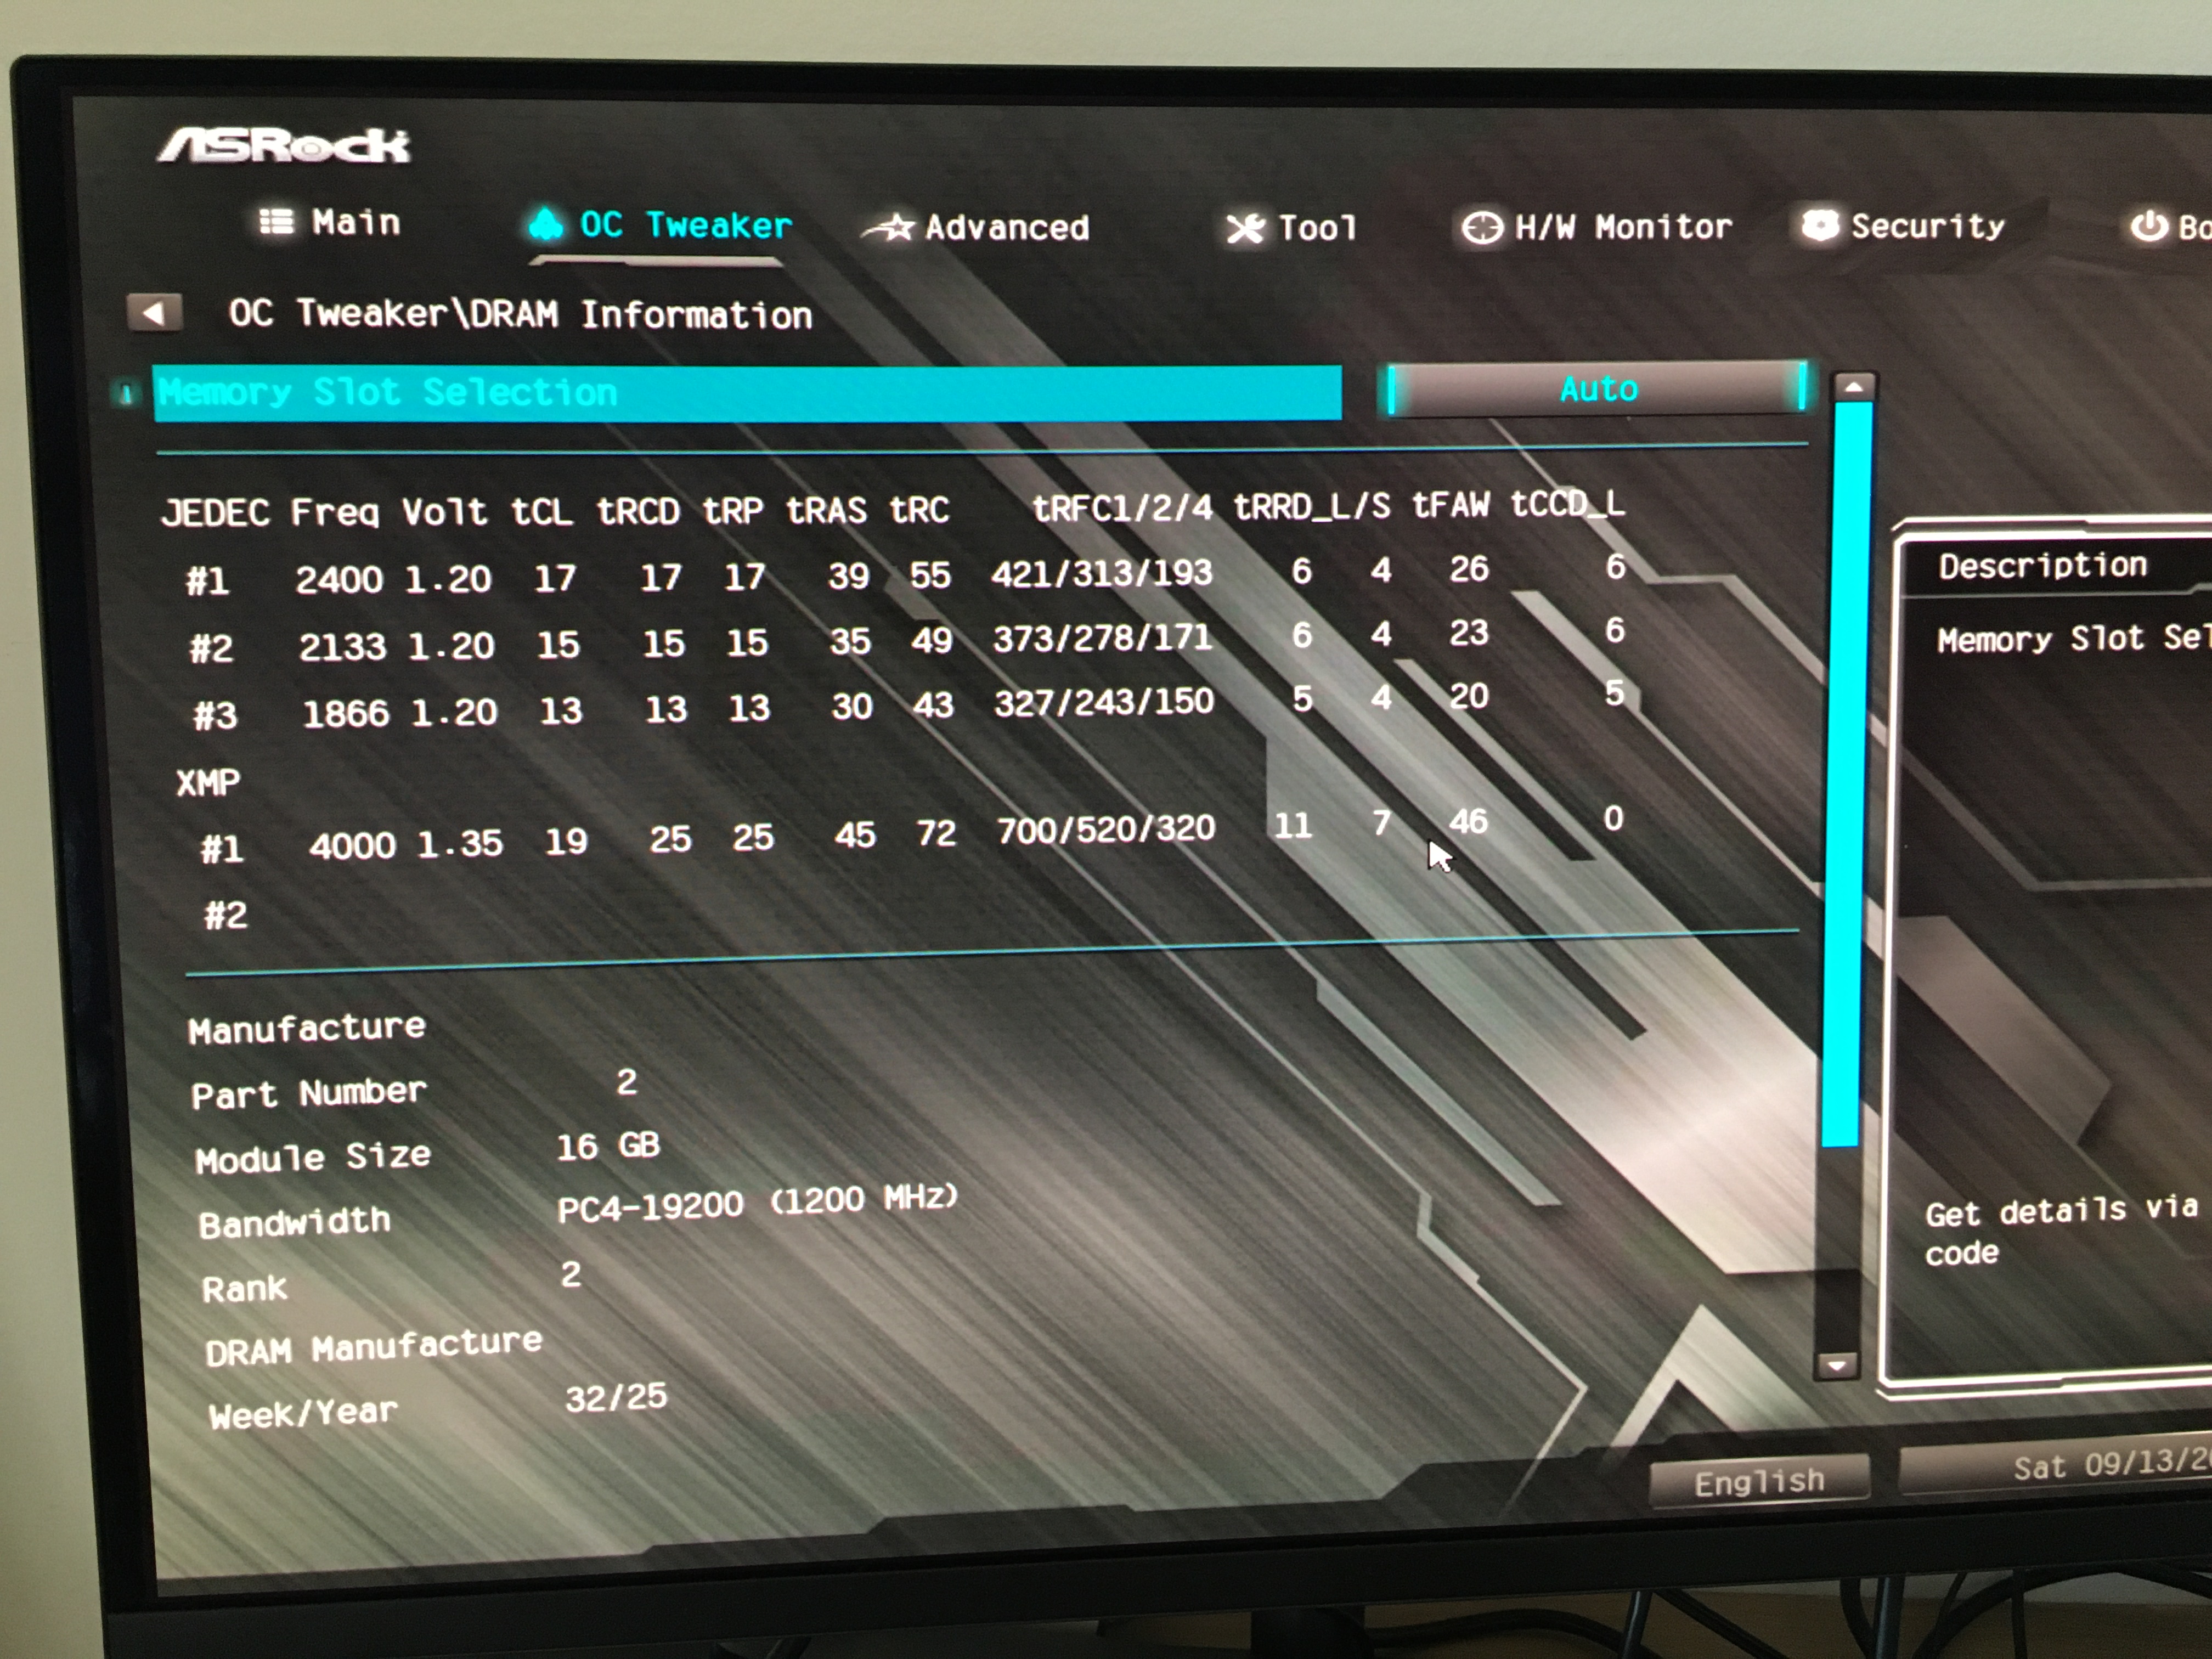Click the JEDEC #1 tRC value 55
The image size is (2212, 1659).
click(x=930, y=575)
